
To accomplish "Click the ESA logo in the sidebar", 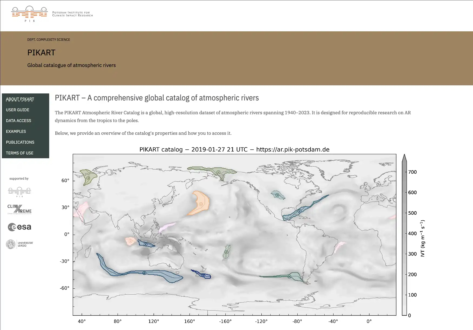I will pos(19,227).
